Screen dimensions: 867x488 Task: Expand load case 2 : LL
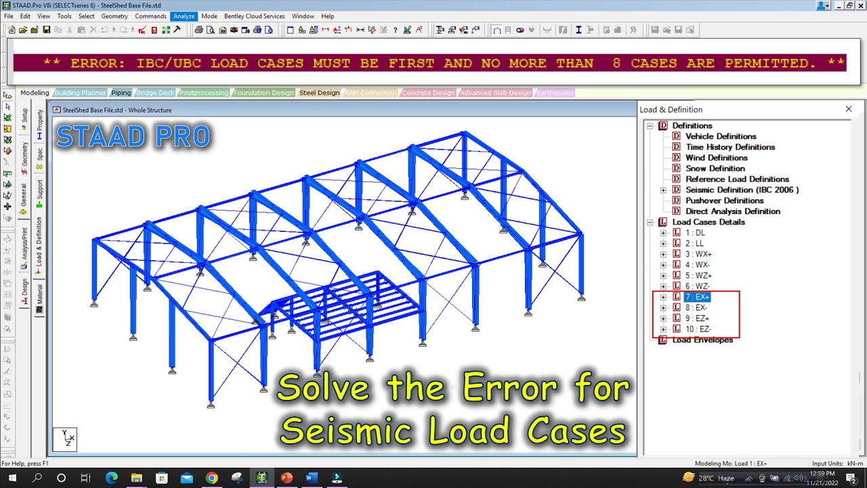663,243
